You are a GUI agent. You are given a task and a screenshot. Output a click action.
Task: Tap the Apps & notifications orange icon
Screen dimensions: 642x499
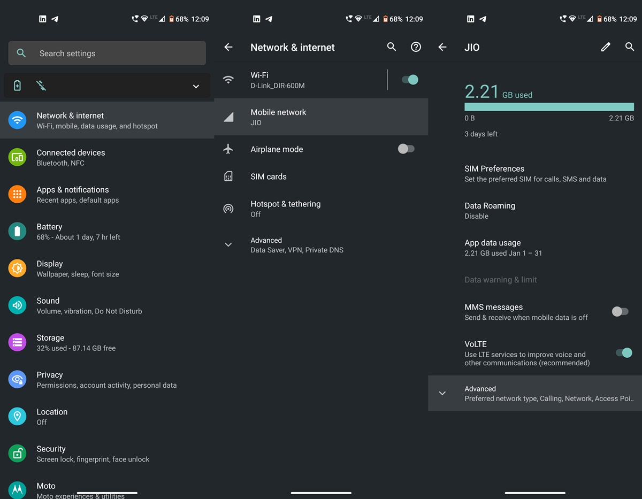click(17, 194)
